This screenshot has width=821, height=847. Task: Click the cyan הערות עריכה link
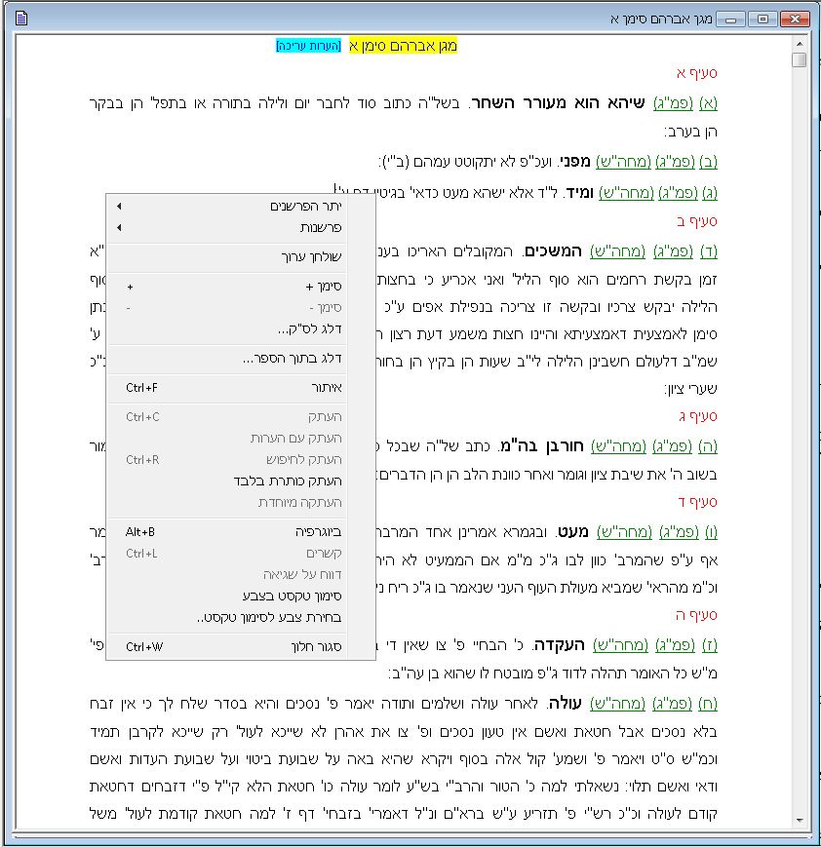click(x=309, y=46)
